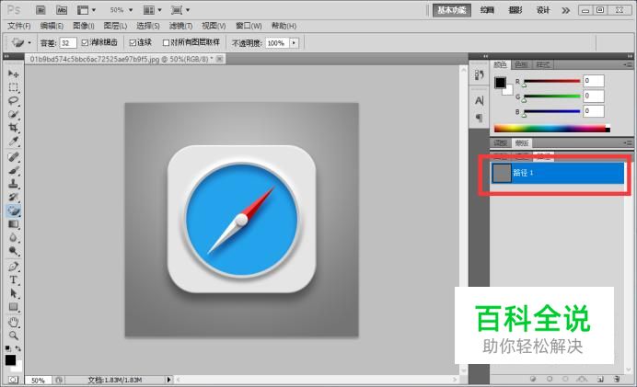The image size is (637, 387).
Task: Expand the toolbox to two columns
Action: click(x=6, y=56)
